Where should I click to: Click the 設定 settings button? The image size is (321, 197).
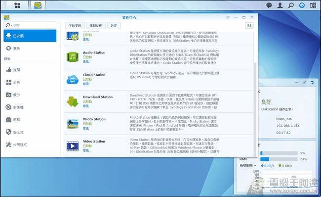[114, 26]
